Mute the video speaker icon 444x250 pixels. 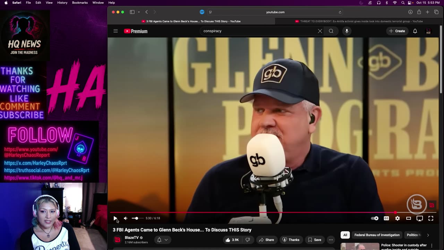(x=126, y=218)
